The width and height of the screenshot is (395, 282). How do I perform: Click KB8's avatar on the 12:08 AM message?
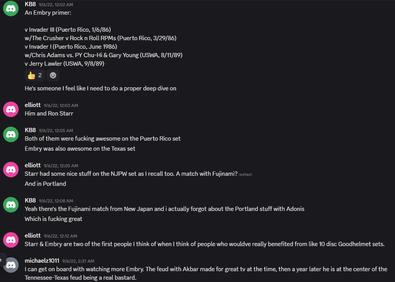coord(11,204)
